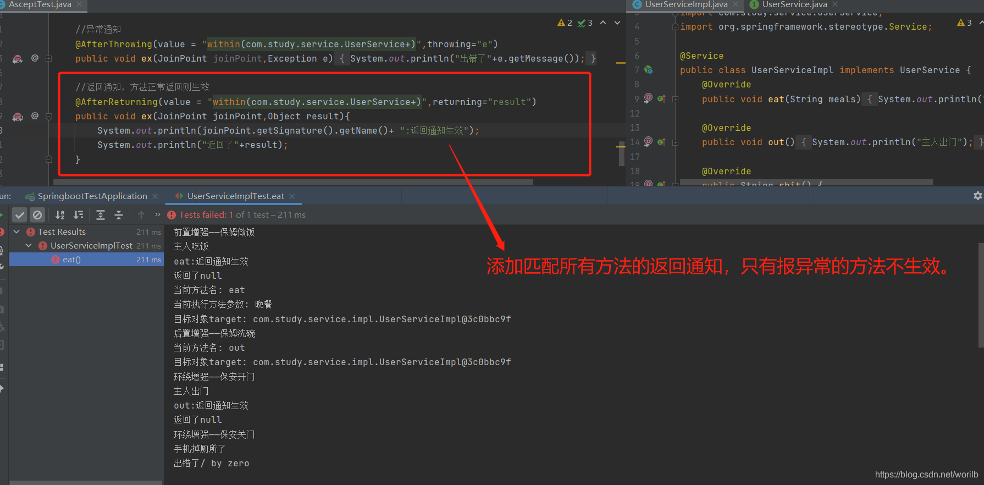Click AOP advice gutter icon beside AfterReturning method

click(18, 117)
